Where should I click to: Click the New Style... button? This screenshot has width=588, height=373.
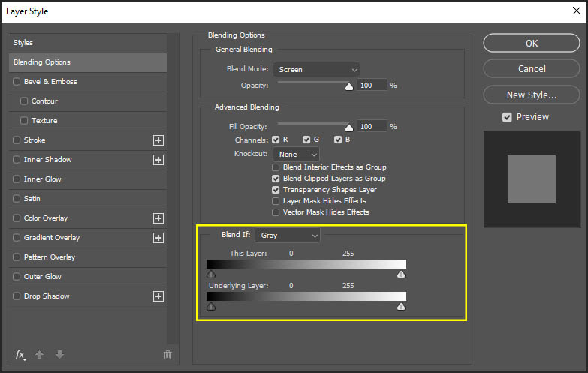click(x=532, y=95)
